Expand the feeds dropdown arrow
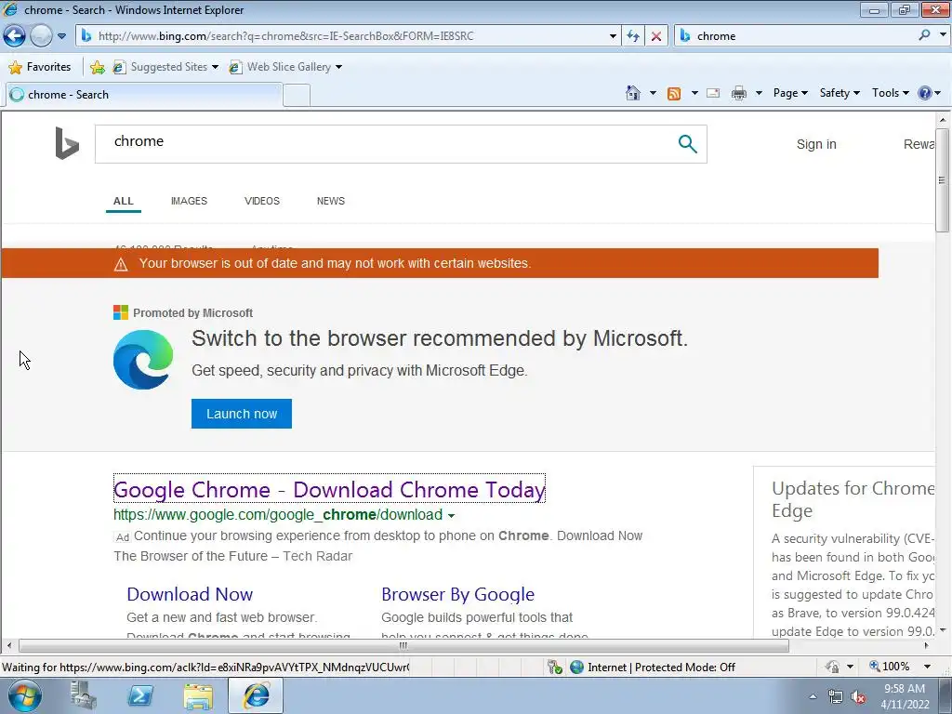Screen dimensions: 952x714 pos(694,93)
